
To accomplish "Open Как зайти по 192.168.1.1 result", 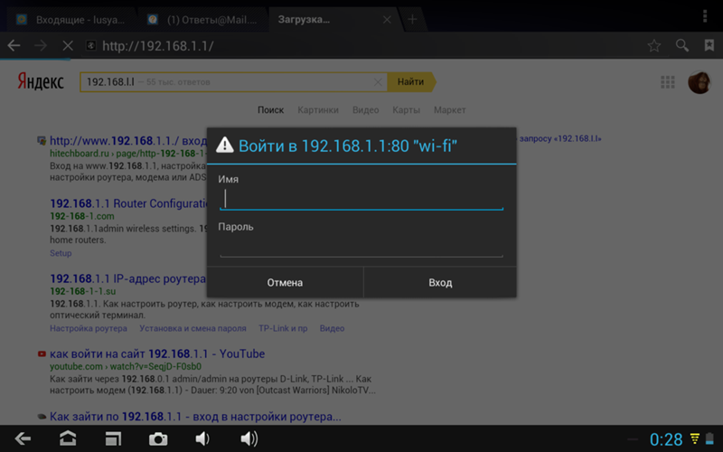I will (x=195, y=417).
